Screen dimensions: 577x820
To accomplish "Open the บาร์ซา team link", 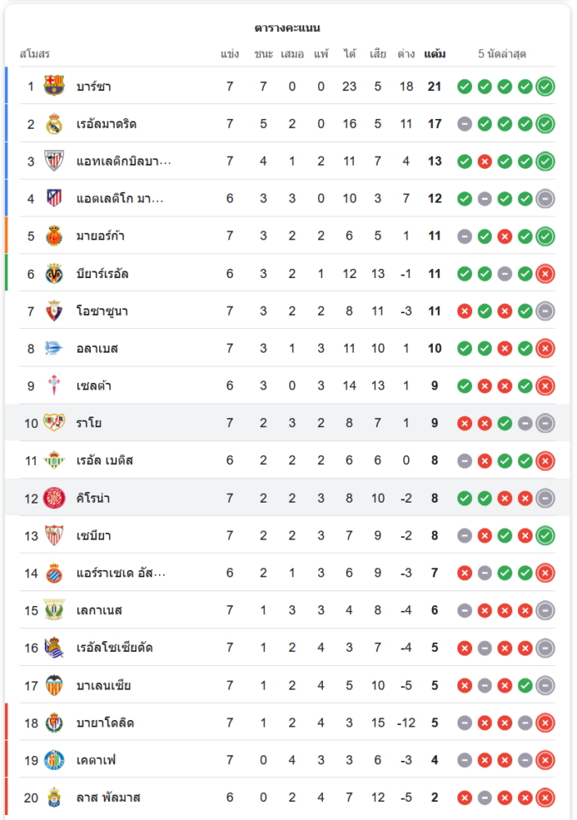I will click(x=93, y=86).
